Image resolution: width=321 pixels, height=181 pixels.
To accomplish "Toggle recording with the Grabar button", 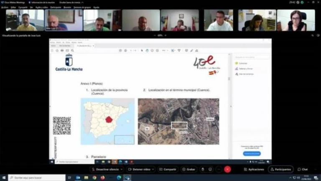I will (189, 169).
